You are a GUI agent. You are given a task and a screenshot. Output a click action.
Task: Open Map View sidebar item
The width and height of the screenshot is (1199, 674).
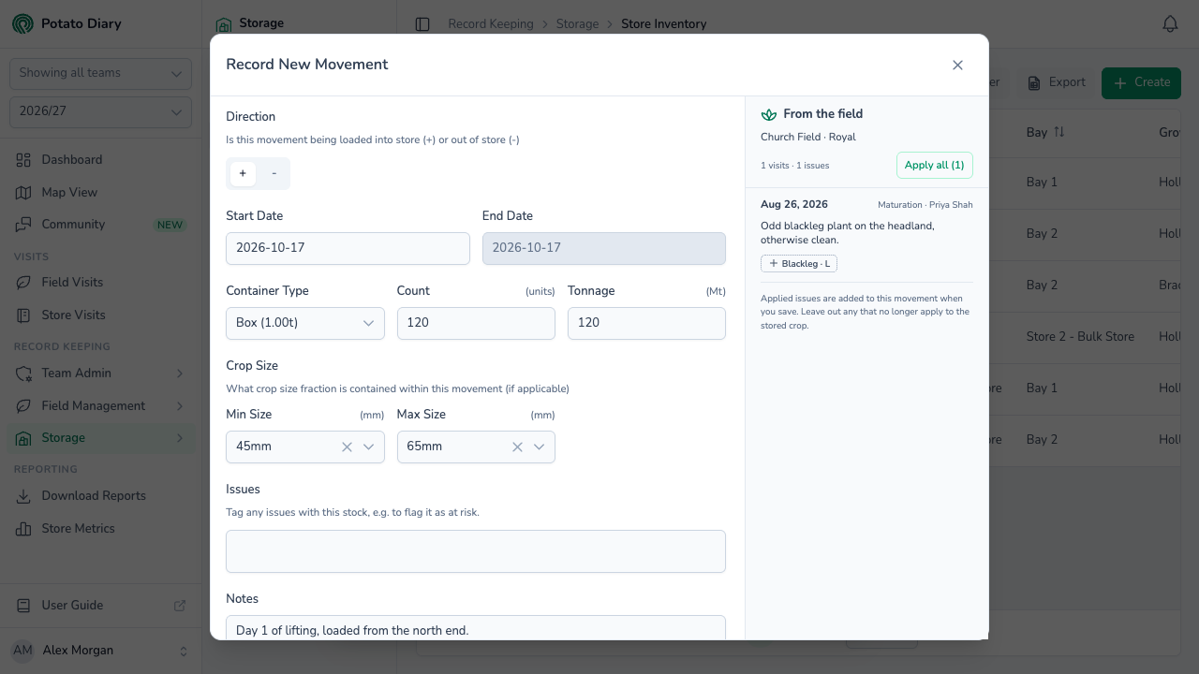click(x=100, y=192)
